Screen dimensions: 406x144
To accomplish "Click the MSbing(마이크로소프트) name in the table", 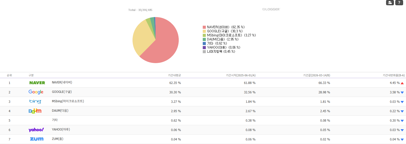I will 68,101.
